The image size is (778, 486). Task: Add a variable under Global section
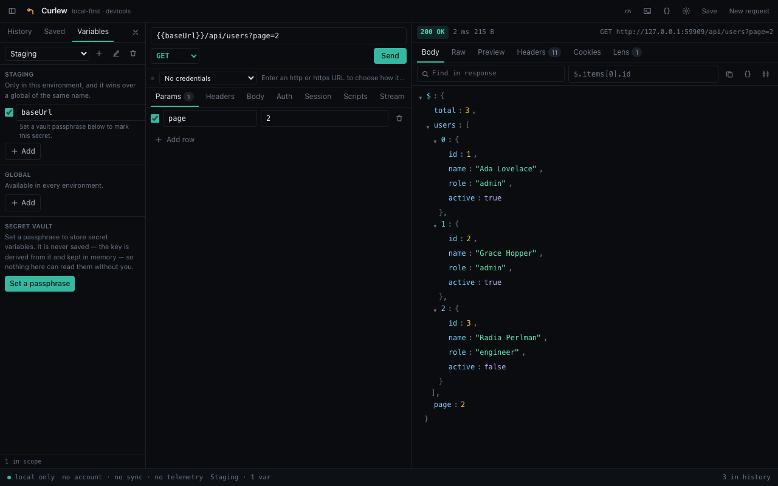pyautogui.click(x=23, y=203)
